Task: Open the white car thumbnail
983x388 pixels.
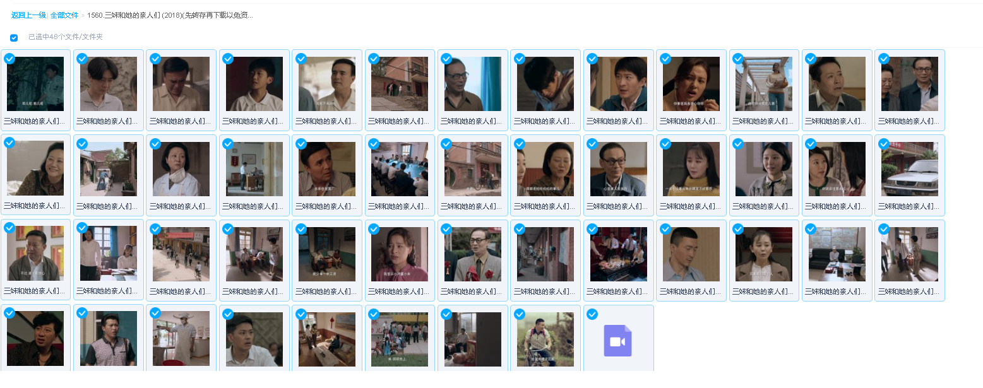Action: (909, 169)
